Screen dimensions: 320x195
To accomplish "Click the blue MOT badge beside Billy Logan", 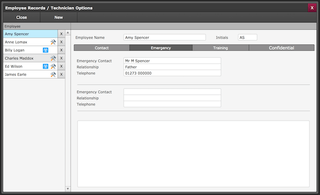I will [x=45, y=50].
